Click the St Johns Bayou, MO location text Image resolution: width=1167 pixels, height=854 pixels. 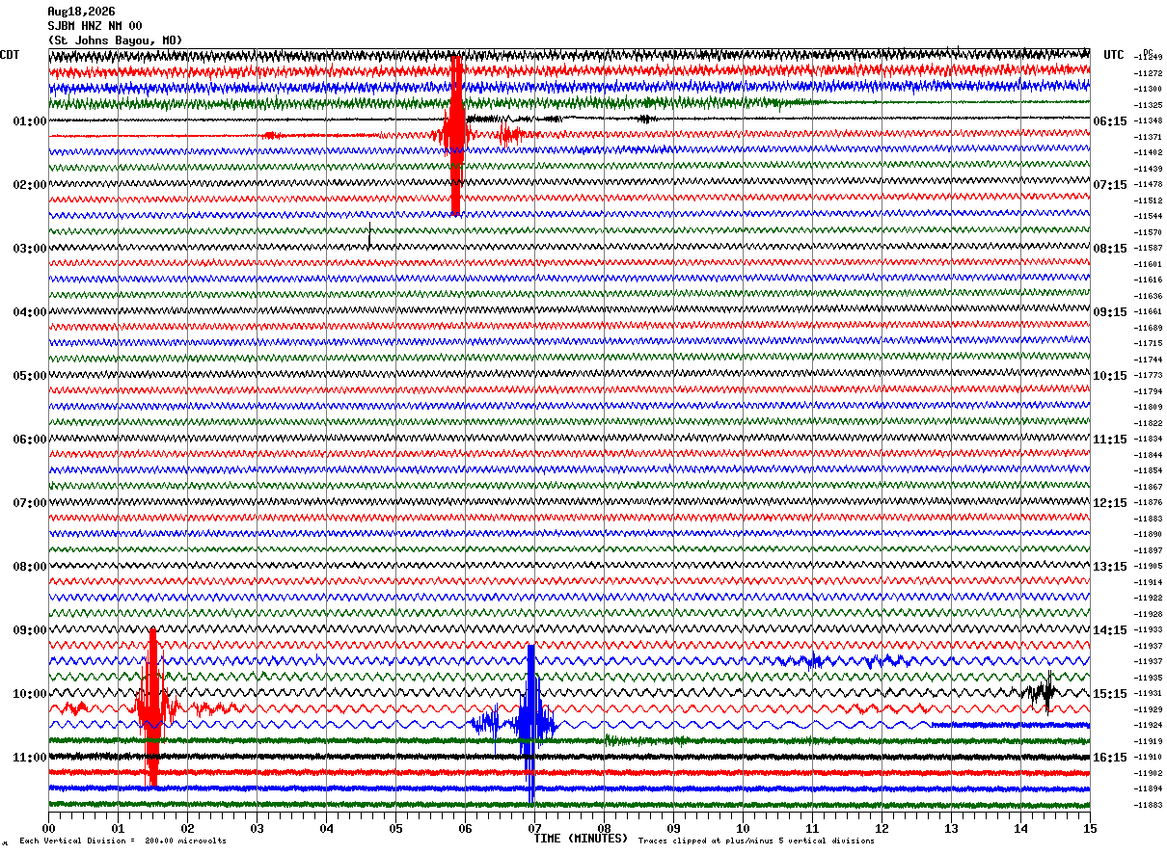pos(115,40)
